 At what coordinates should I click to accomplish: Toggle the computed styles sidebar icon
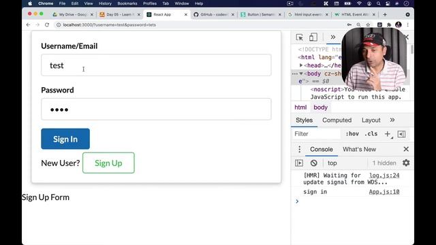point(401,134)
